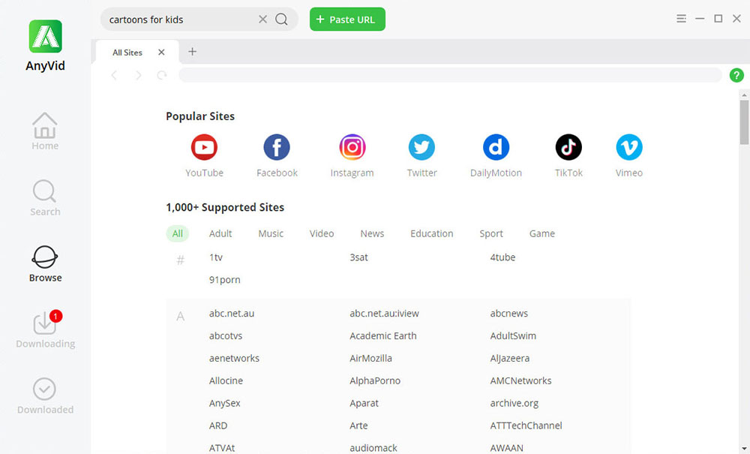Open the hamburger menu icon
Viewport: 750px width, 454px height.
681,19
